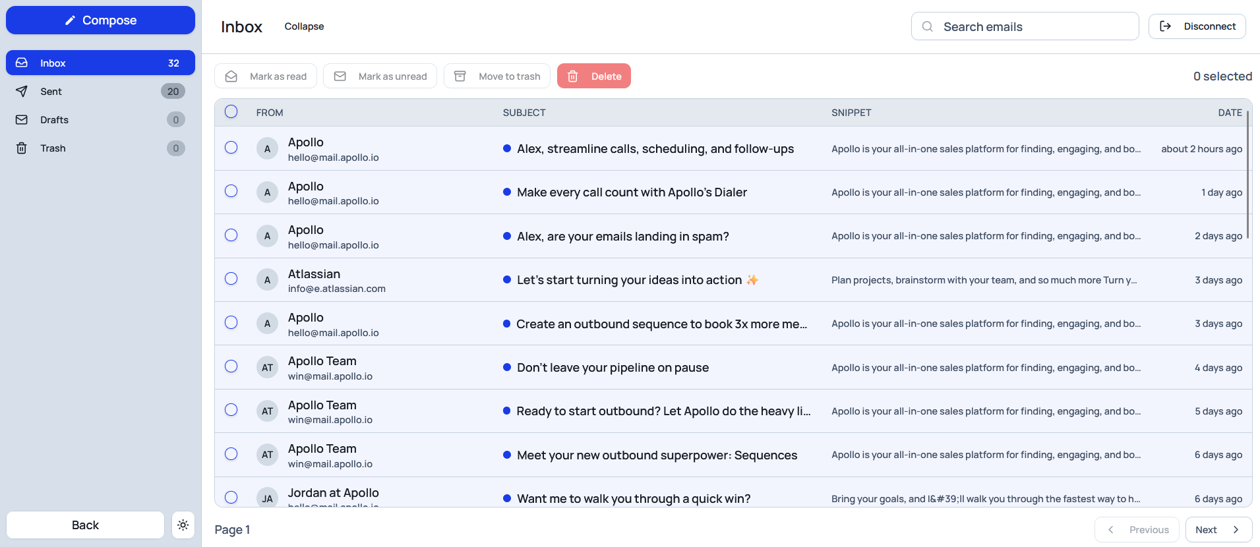Click the Inbox tray icon in sidebar

click(22, 63)
